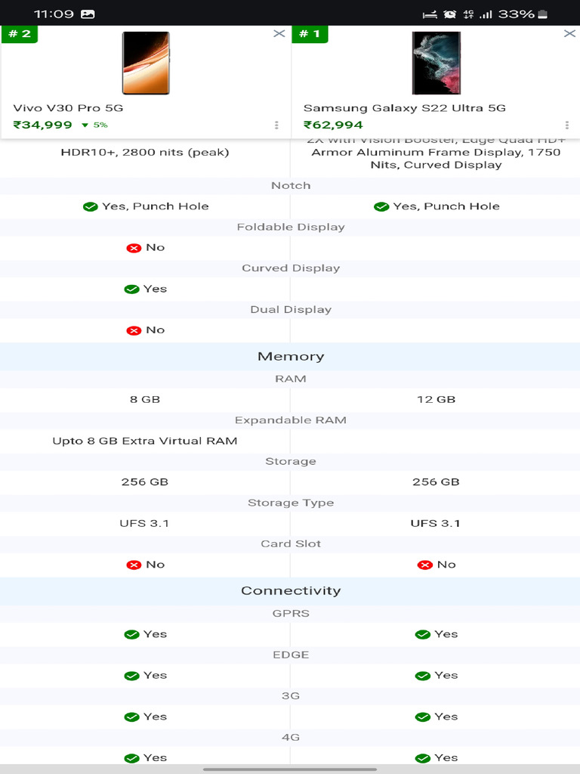Select the Memory section header
Image resolution: width=580 pixels, height=774 pixels.
coord(291,357)
